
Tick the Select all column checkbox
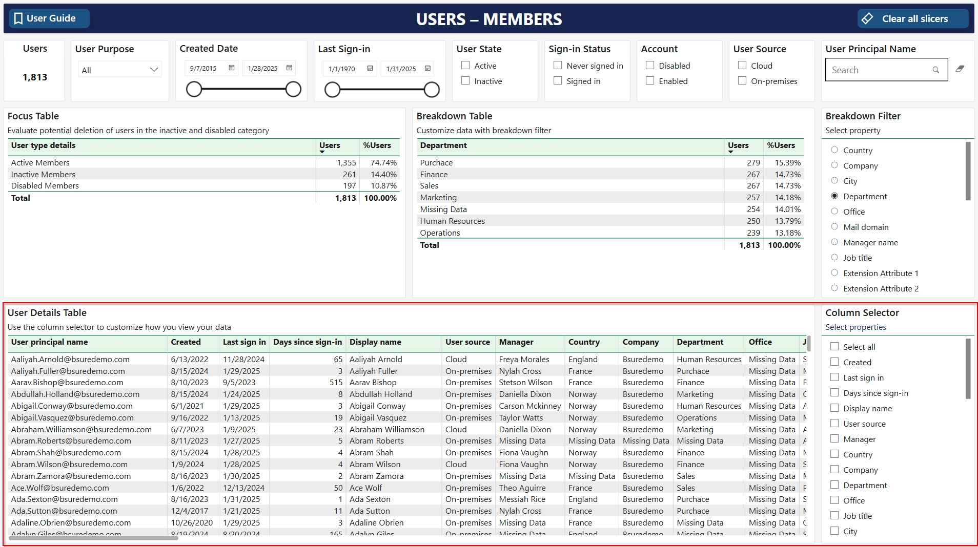(x=834, y=347)
